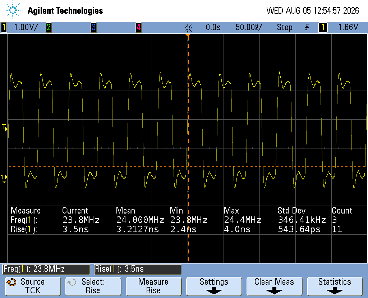Click the date and time stamp
The image size is (368, 298).
point(313,10)
